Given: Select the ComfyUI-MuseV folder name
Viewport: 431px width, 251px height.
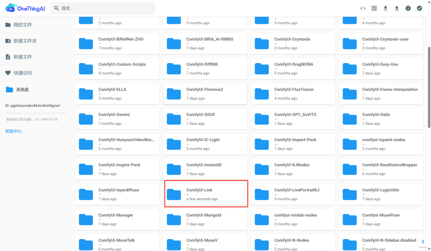Looking at the screenshot, I should coord(202,240).
